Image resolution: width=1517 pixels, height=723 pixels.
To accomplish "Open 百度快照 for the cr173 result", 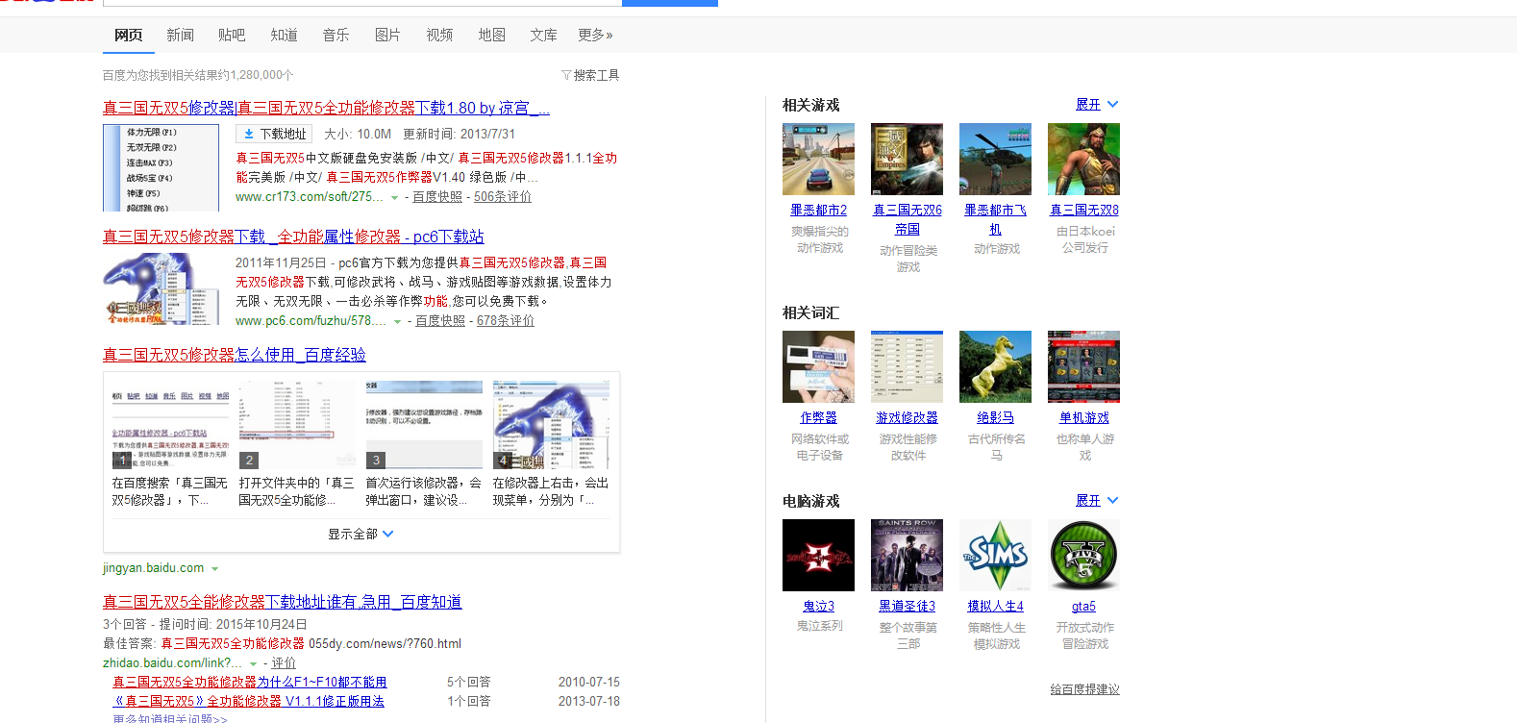I will click(437, 196).
